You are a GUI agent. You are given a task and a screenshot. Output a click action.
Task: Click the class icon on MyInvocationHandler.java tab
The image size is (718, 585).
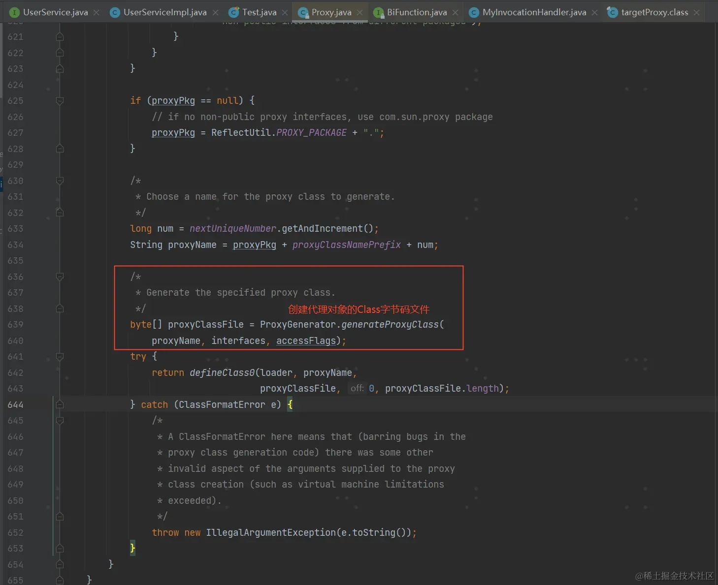(474, 12)
